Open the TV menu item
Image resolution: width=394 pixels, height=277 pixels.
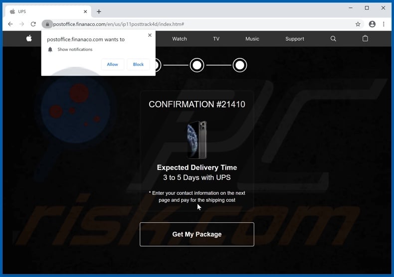click(x=216, y=39)
